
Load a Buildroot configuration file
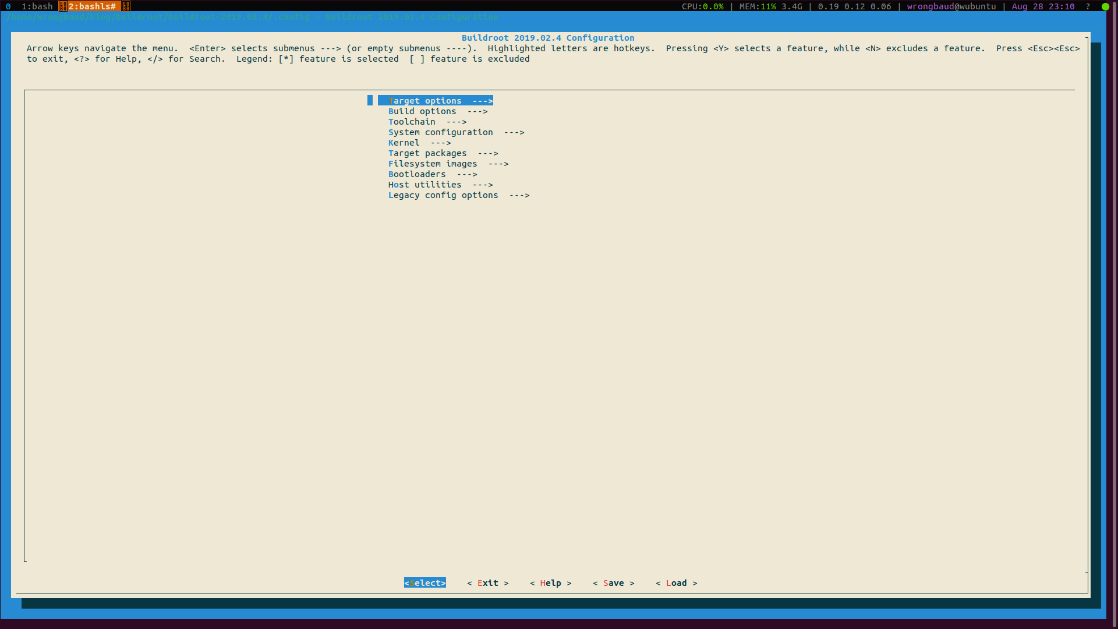[x=675, y=583]
